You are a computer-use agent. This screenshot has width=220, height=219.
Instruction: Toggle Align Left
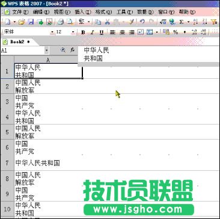[113, 32]
